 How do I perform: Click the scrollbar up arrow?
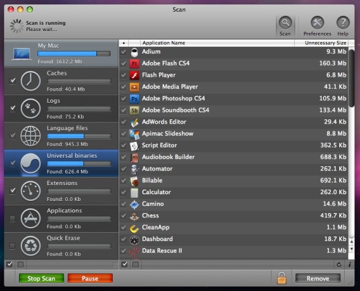[x=351, y=242]
